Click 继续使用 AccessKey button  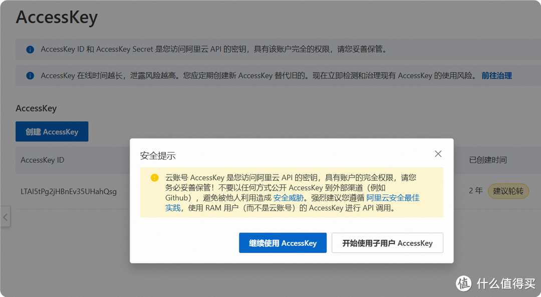pos(283,243)
